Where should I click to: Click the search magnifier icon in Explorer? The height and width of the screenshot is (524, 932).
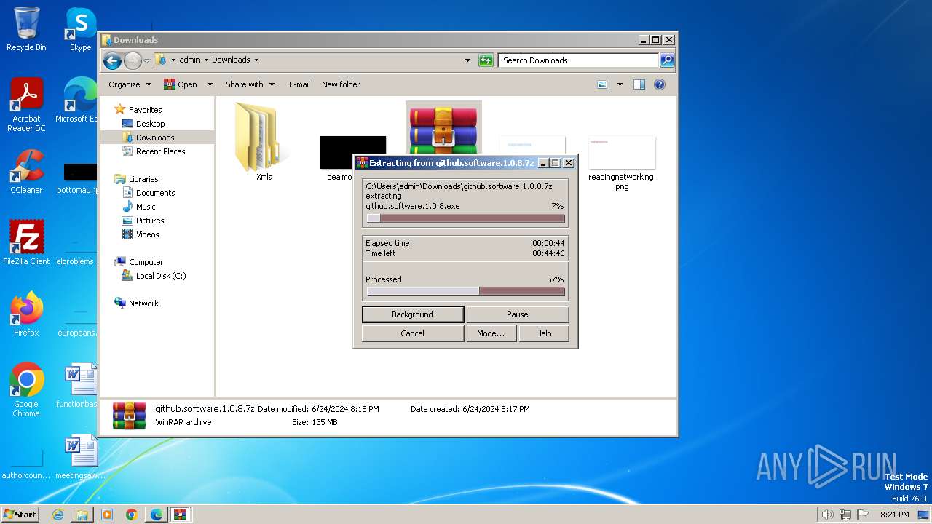point(666,60)
